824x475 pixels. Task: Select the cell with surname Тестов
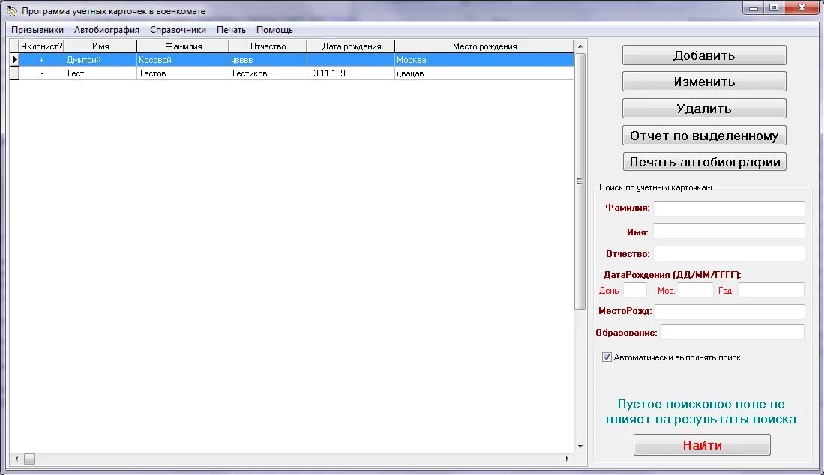pos(184,73)
